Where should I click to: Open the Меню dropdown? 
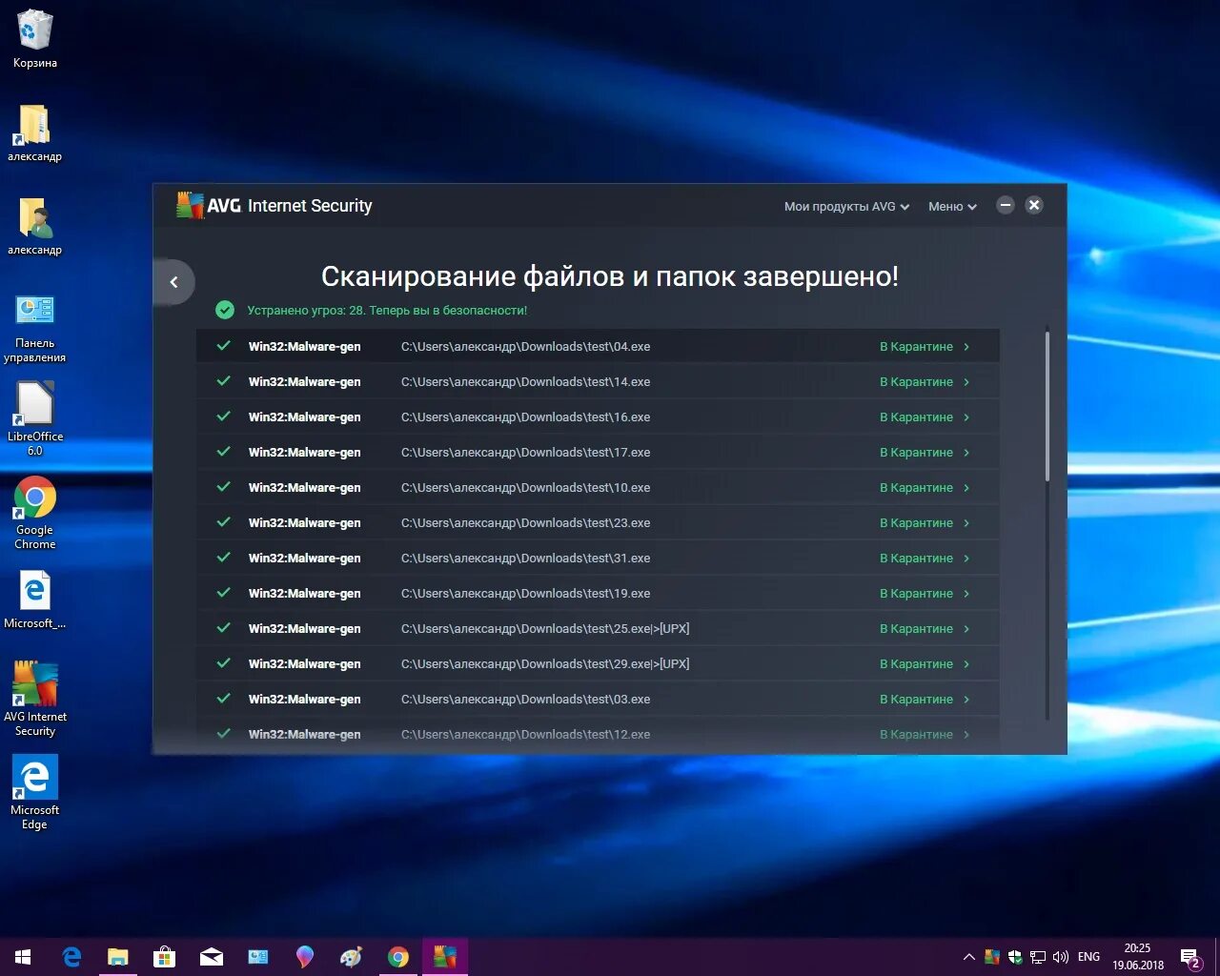(952, 206)
